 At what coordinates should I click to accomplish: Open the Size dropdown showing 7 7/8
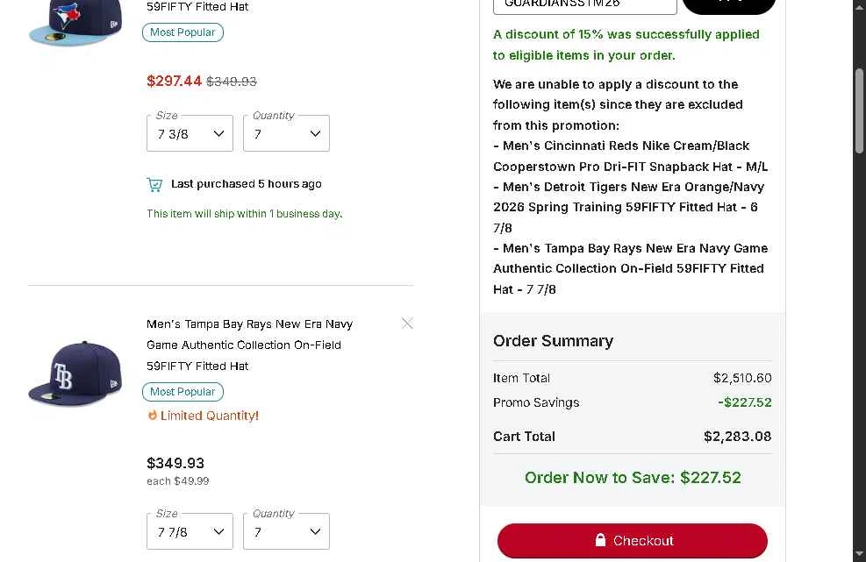(190, 532)
